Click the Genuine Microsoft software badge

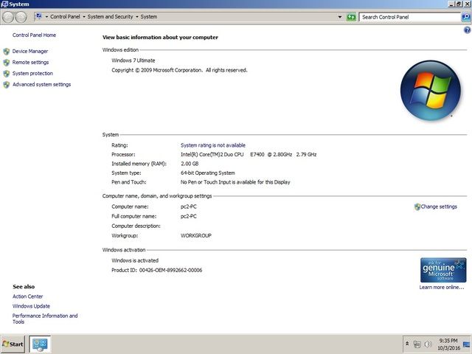pyautogui.click(x=442, y=270)
